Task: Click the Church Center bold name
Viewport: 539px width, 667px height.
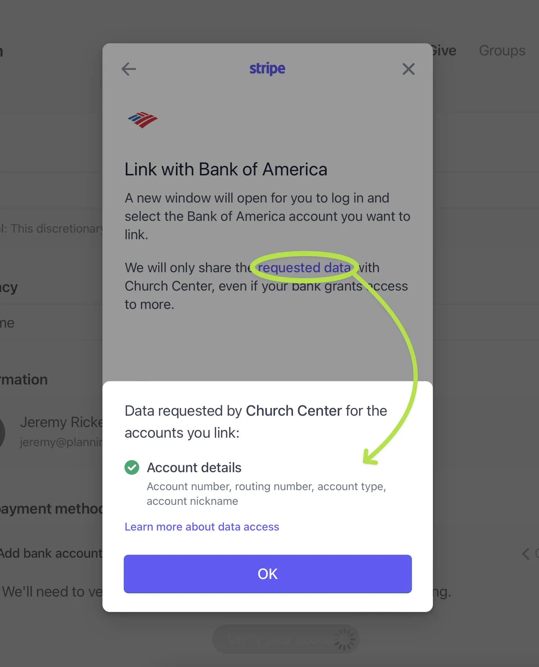Action: 294,411
